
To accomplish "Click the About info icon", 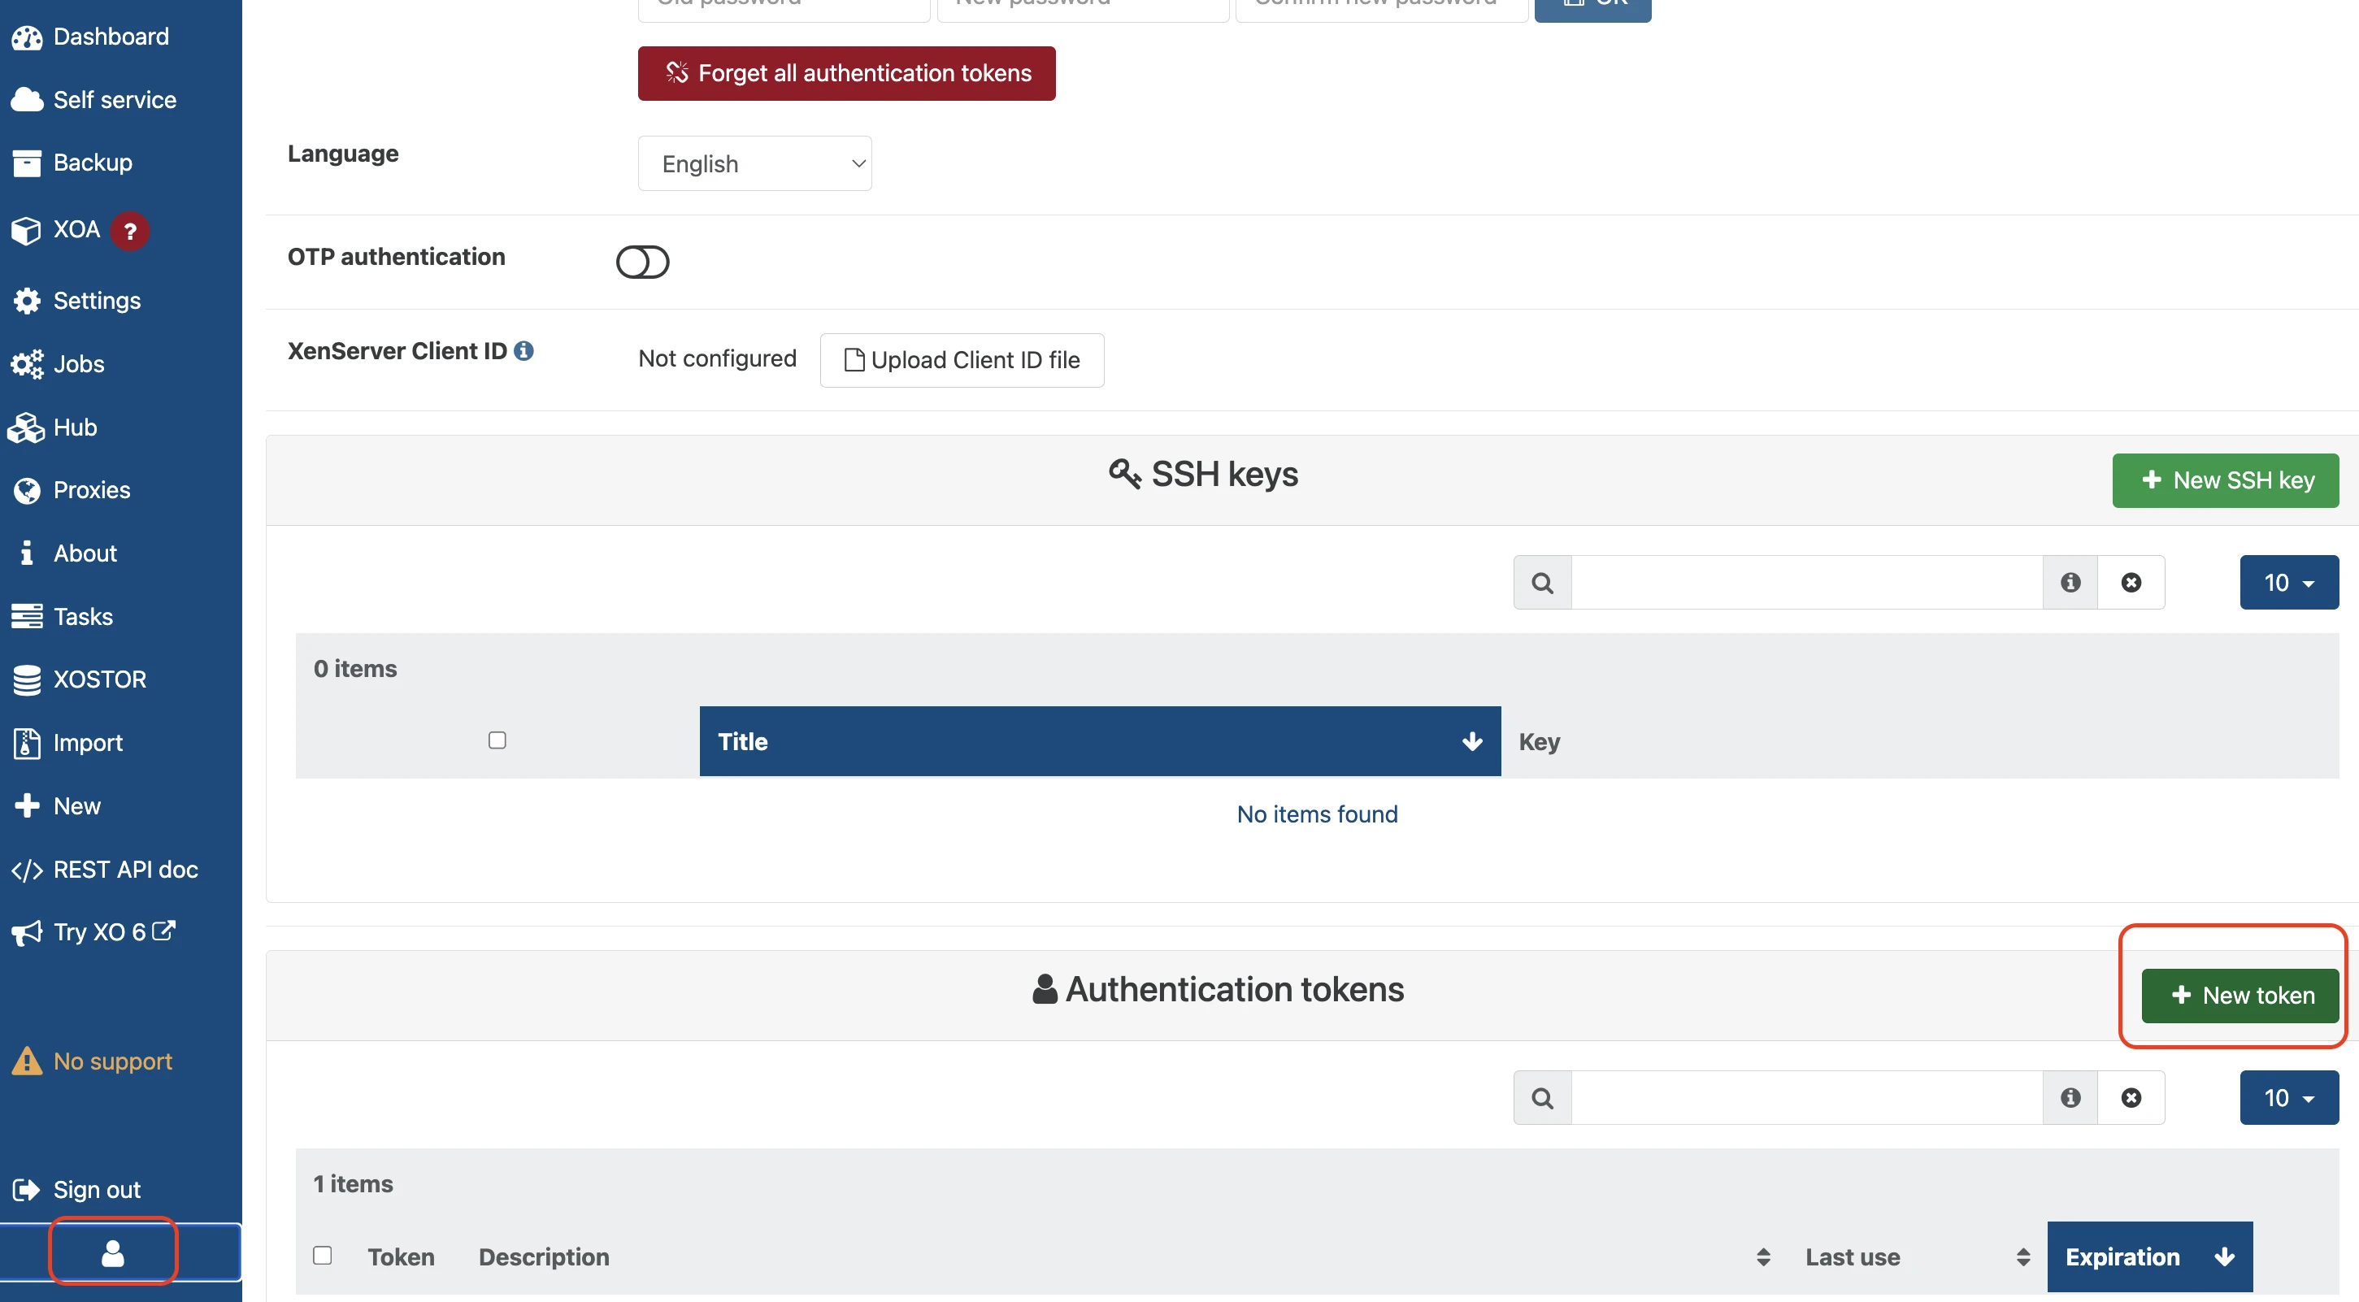I will pos(27,553).
